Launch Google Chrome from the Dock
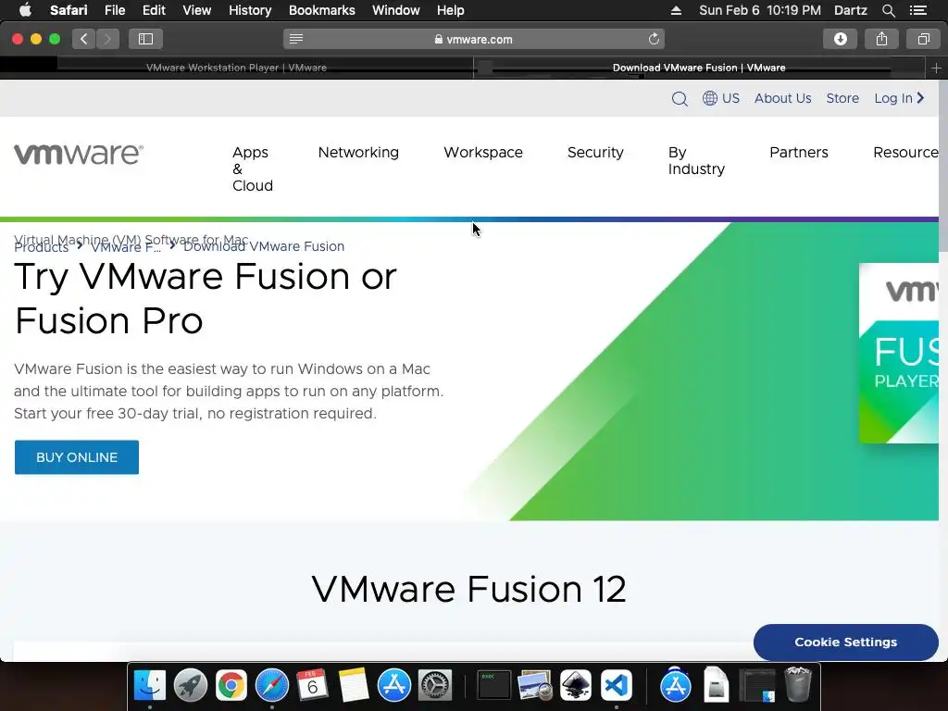Screen dimensions: 948x711 [231, 686]
